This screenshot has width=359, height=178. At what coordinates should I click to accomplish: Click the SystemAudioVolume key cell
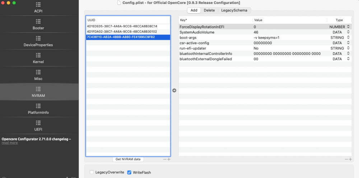197,32
